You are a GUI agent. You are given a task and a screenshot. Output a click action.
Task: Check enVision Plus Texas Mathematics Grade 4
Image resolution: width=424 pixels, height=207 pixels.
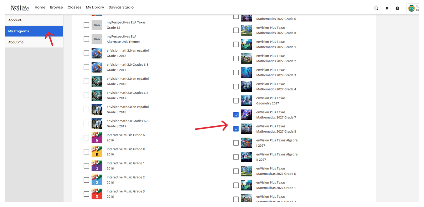pyautogui.click(x=236, y=87)
